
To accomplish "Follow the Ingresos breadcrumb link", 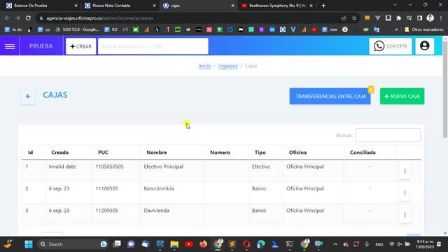I will (x=227, y=66).
